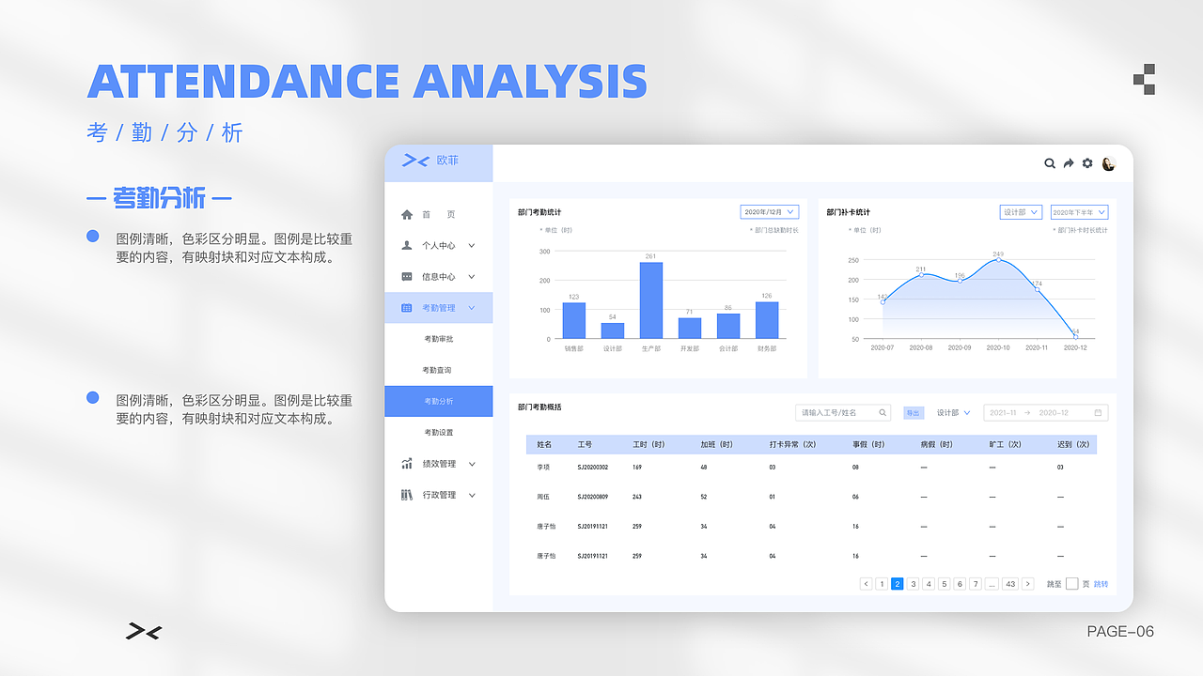Click the 请输入工号/姓名 search field
Screen dimensions: 1203x676
[843, 412]
